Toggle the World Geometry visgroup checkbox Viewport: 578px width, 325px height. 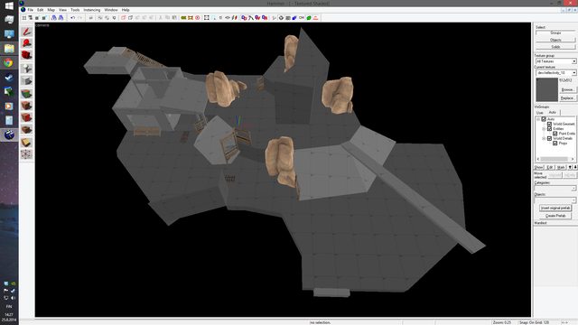pos(549,125)
